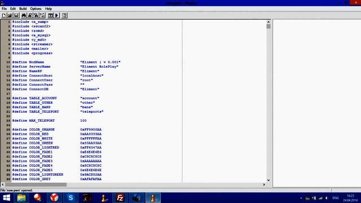Click the '#define ConnectPass' text

[32, 85]
